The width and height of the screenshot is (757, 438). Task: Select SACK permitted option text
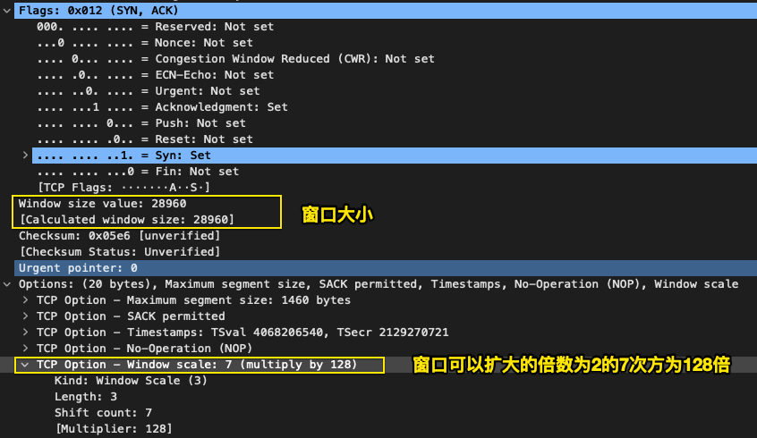click(131, 316)
